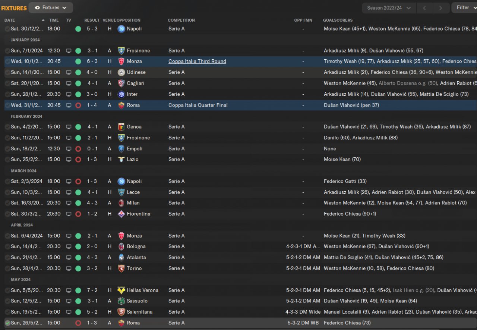Viewport: 477px width, 330px height.
Task: Toggle the tick circle at the start of the Bologna row
Action: [7, 246]
